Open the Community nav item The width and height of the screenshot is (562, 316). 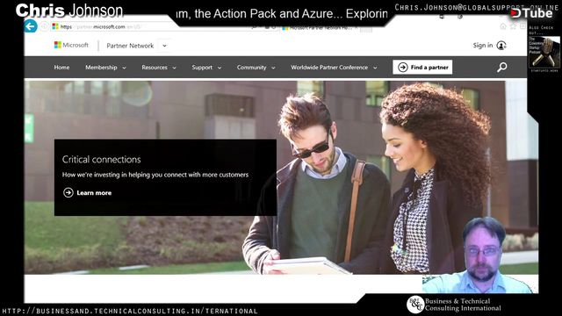point(252,68)
